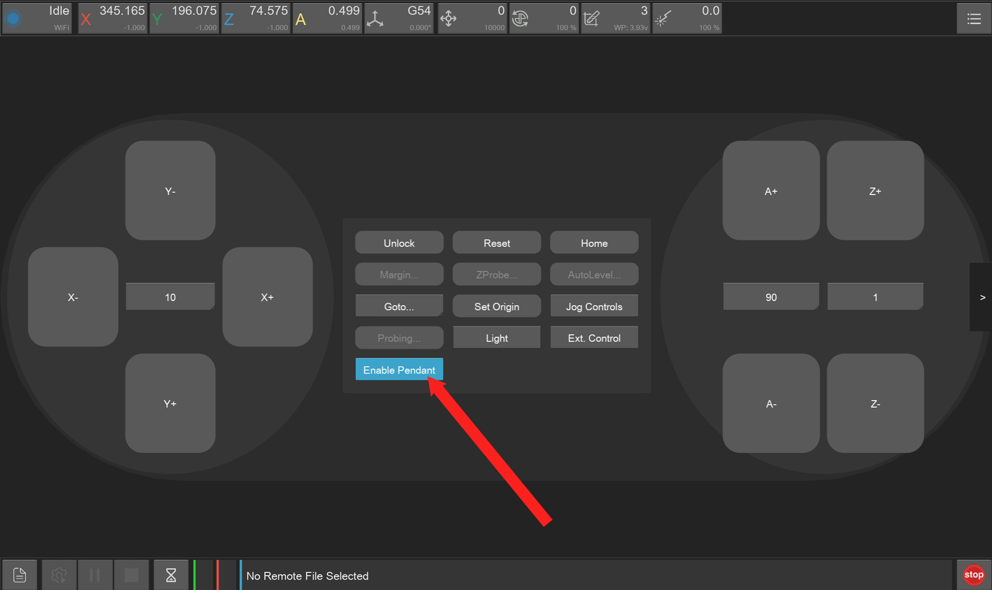The width and height of the screenshot is (992, 590).
Task: Open the Goto... menu
Action: click(x=398, y=306)
